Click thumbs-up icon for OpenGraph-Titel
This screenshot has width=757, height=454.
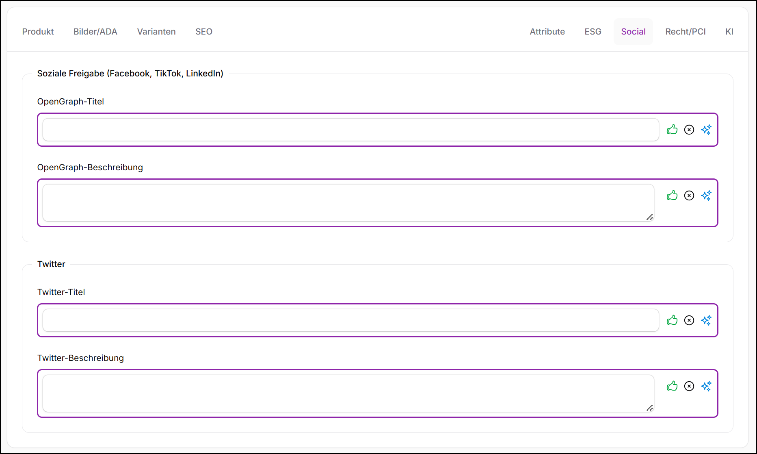672,130
